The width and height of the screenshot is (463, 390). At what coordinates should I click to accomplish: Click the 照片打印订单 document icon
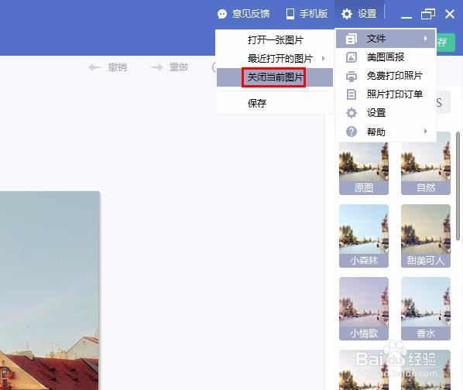point(351,94)
